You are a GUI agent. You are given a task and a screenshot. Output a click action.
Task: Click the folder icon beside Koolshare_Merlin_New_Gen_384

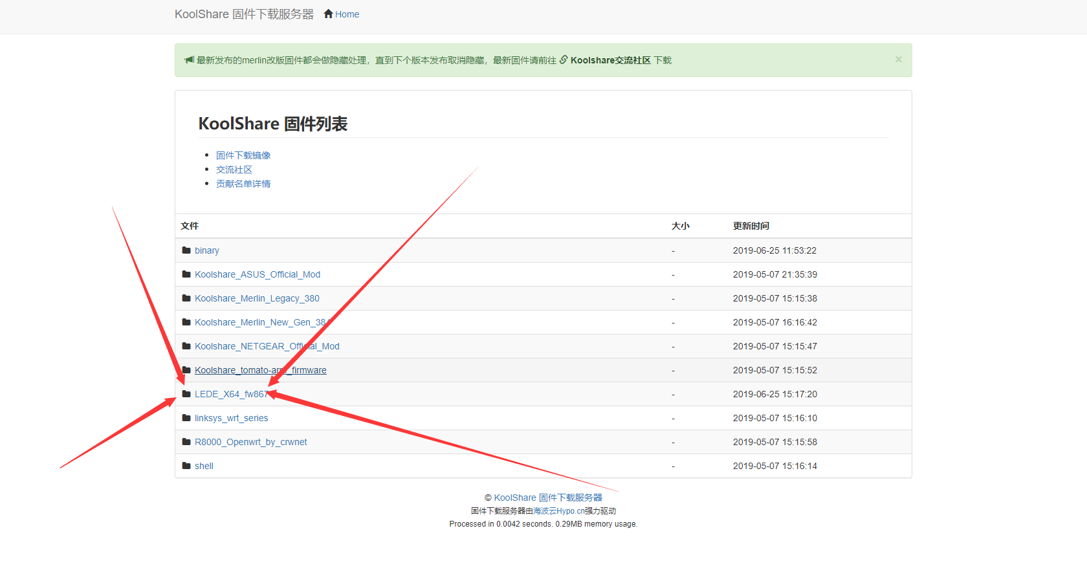click(186, 322)
